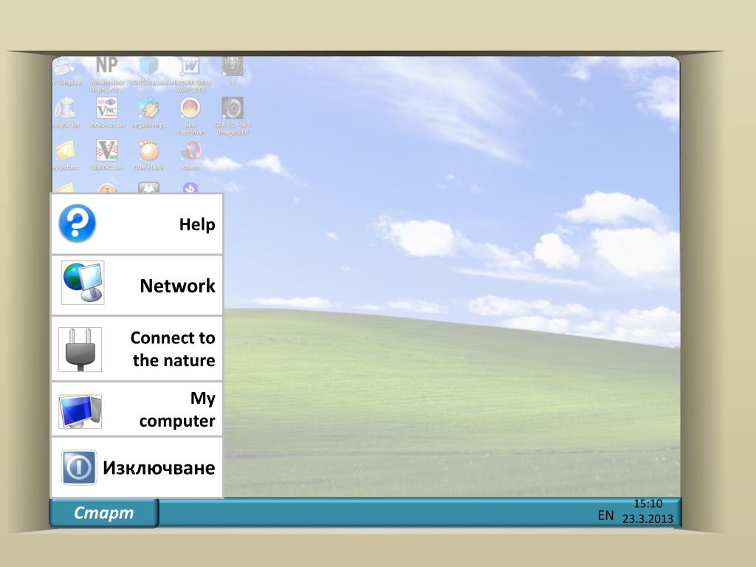Click the blue question mark Help icon
The image size is (756, 567).
77,223
